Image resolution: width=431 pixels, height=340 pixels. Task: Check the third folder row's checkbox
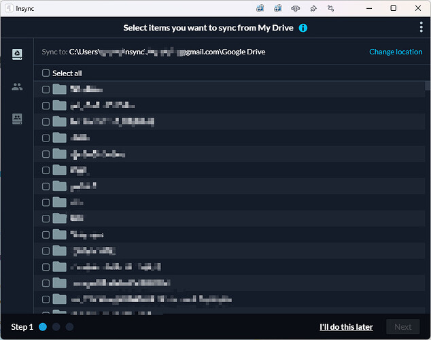pyautogui.click(x=46, y=122)
